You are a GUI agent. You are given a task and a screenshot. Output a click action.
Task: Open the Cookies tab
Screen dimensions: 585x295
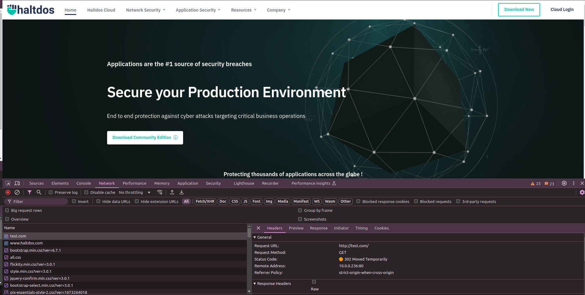click(x=381, y=228)
